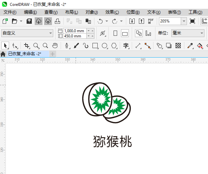Expand the open file dropdown arrow
This screenshot has height=174, width=208.
click(x=21, y=21)
